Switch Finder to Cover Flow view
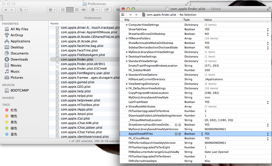The image size is (272, 166). point(83,10)
